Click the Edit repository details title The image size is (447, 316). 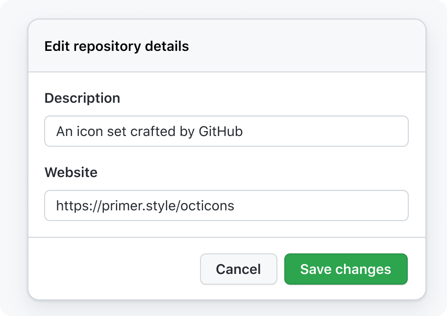point(117,46)
